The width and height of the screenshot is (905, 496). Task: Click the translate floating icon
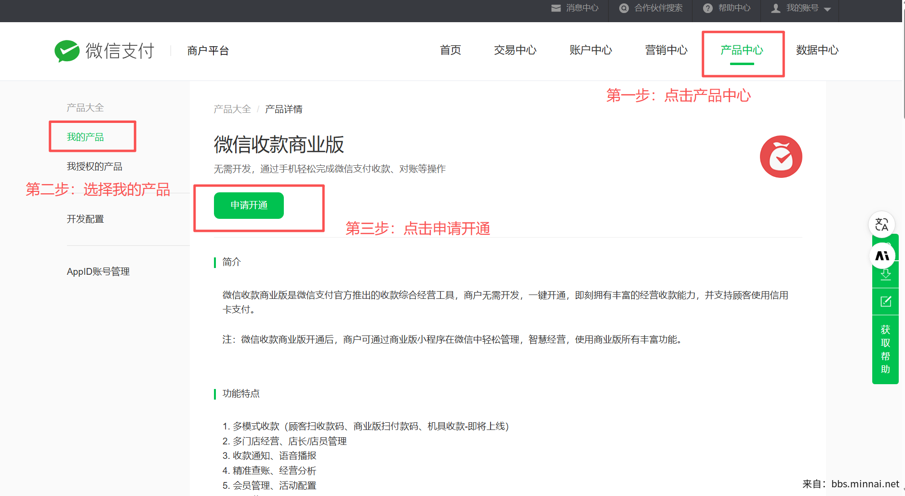coord(881,225)
